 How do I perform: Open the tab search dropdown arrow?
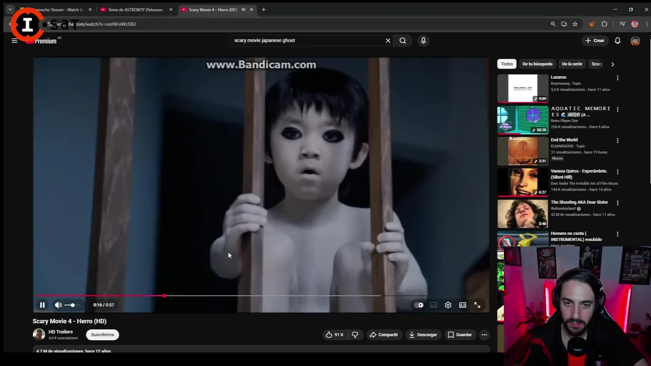[x=10, y=10]
